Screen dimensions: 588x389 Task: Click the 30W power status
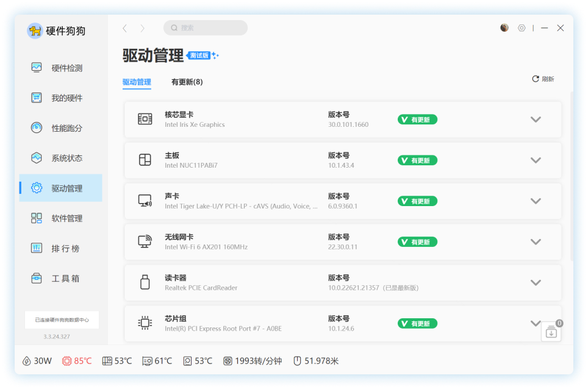pos(37,361)
